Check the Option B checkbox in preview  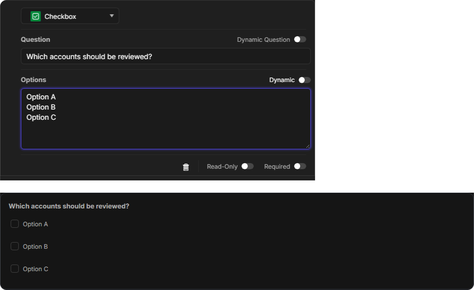point(15,246)
